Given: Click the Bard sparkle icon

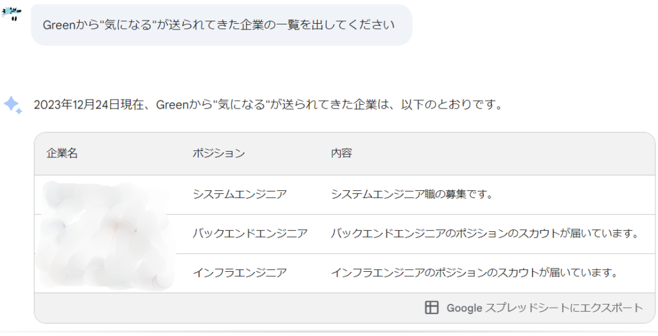Looking at the screenshot, I should click(x=13, y=105).
